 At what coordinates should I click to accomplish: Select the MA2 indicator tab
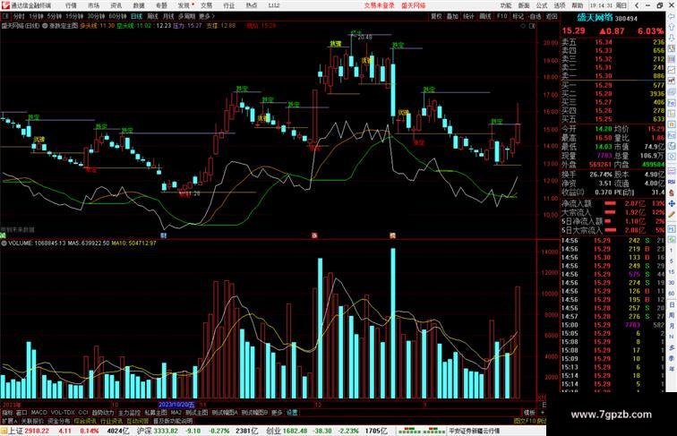pos(176,413)
